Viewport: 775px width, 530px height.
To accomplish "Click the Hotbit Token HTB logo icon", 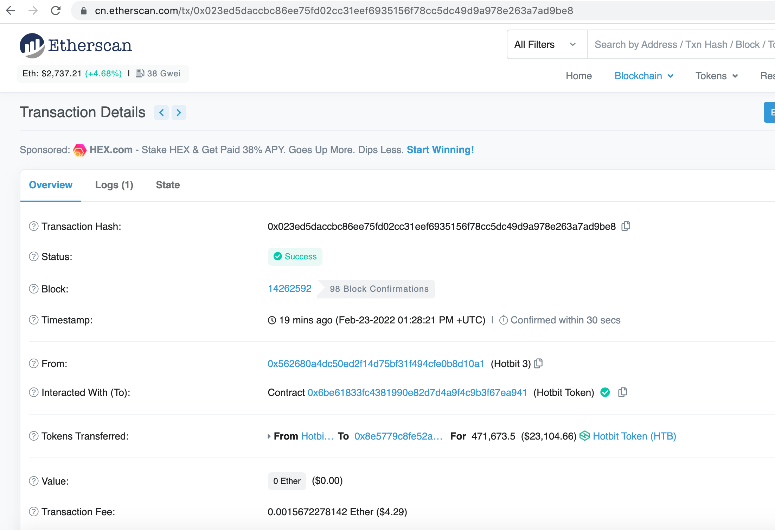I will click(584, 436).
